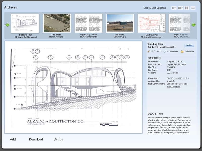
Task: Open the Actions dropdown button
Action: coord(189,45)
